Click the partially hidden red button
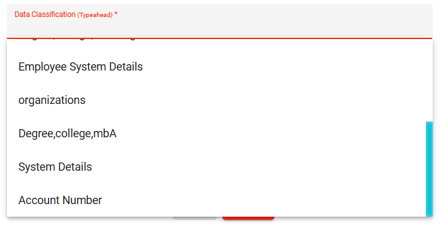This screenshot has height=228, width=441. click(x=248, y=218)
